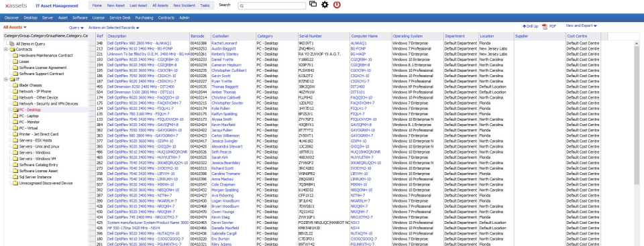Viewport: 644px width, 246px height.
Task: Open the Software menu
Action: (80, 17)
